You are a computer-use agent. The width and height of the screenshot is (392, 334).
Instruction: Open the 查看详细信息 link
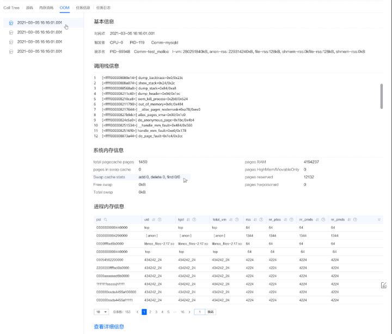tap(109, 326)
